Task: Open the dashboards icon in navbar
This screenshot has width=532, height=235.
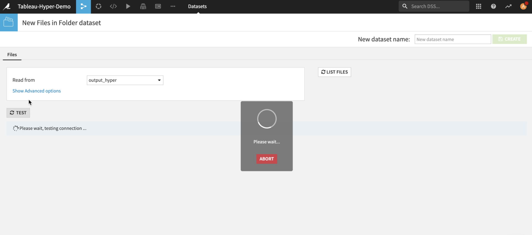Action: (158, 6)
